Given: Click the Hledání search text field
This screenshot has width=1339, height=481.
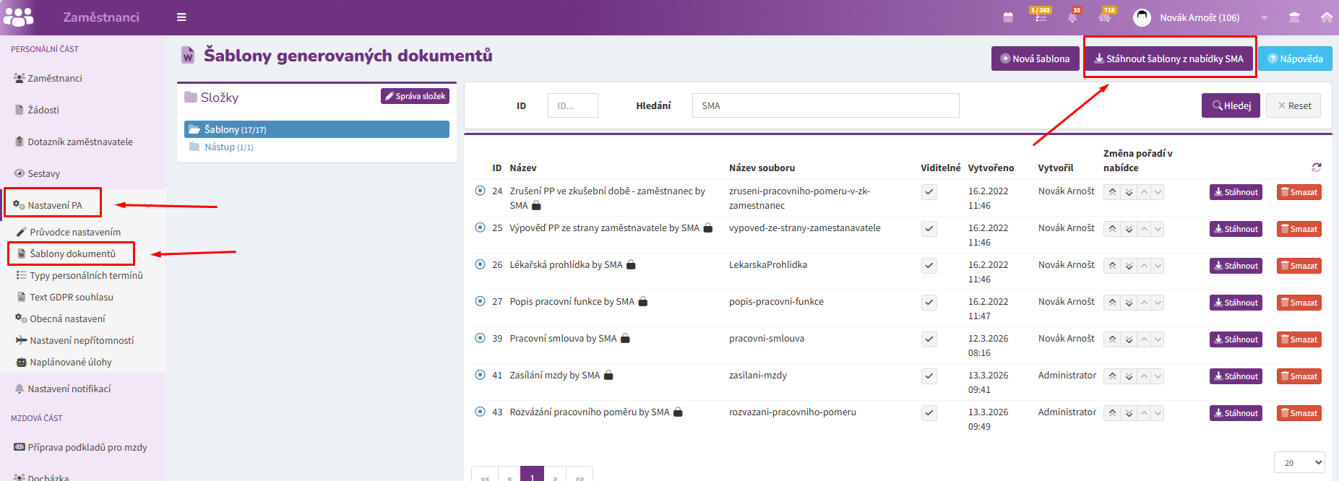Looking at the screenshot, I should (x=825, y=105).
